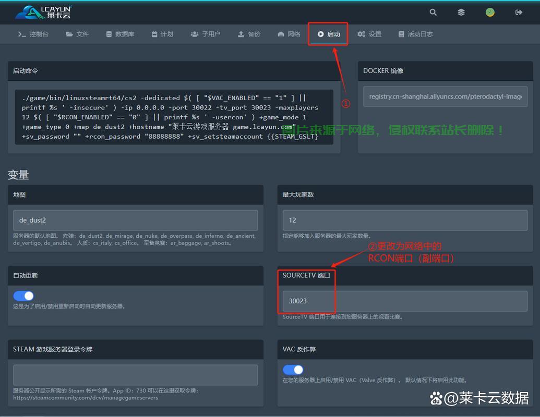This screenshot has width=540, height=417.
Task: Click the 最大玩家数 input showing 12
Action: click(405, 220)
